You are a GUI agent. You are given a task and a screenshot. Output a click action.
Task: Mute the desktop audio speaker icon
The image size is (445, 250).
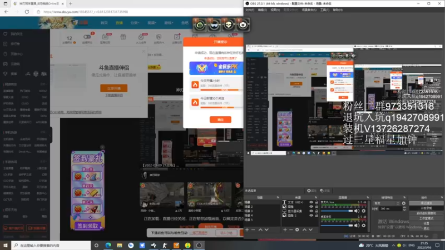tap(357, 226)
